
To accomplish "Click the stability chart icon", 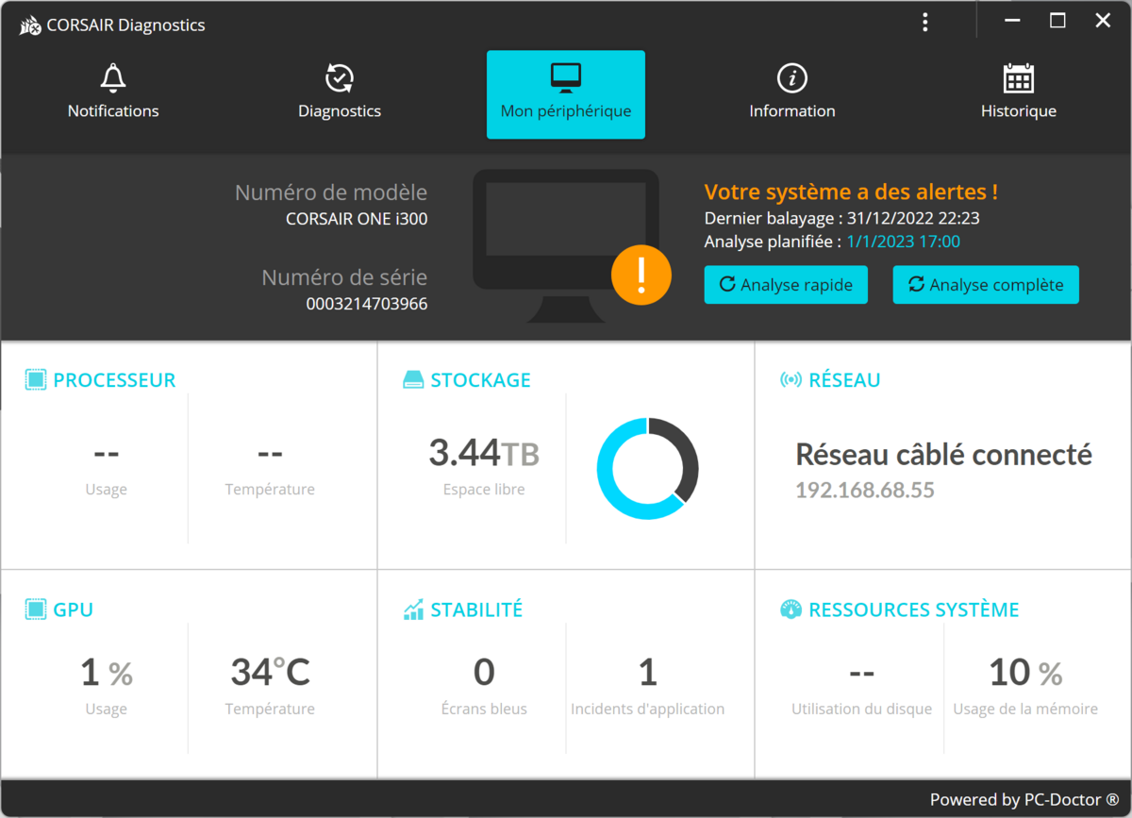I will pyautogui.click(x=413, y=609).
